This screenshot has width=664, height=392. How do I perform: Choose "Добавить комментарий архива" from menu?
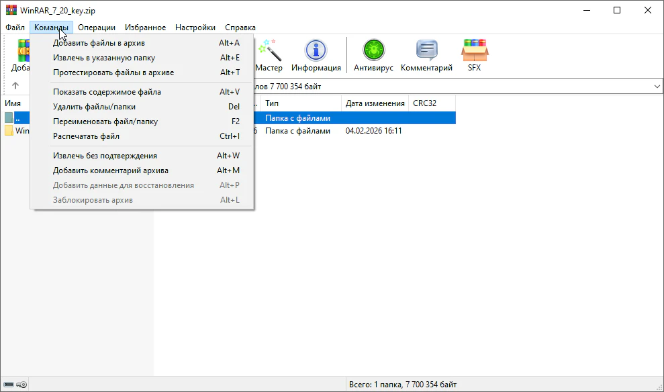coord(111,170)
